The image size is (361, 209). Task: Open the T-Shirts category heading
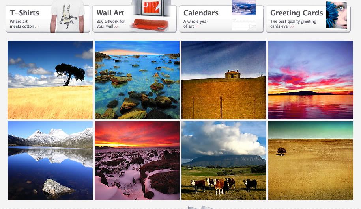coord(24,13)
